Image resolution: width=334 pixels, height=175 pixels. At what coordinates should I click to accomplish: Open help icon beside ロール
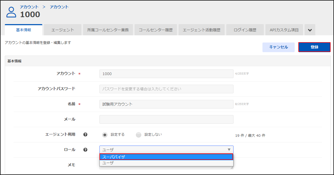tap(85, 150)
